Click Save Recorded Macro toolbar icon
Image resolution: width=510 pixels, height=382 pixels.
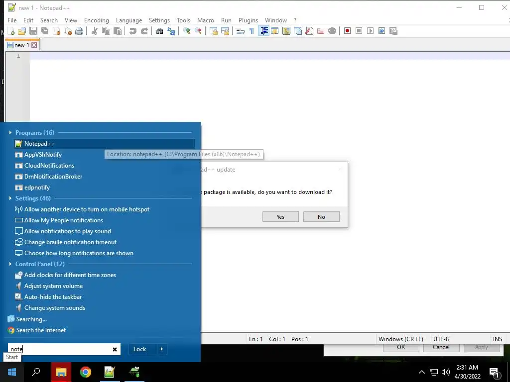point(393,31)
